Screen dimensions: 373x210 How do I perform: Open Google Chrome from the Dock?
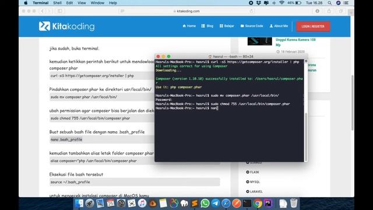[258, 204]
